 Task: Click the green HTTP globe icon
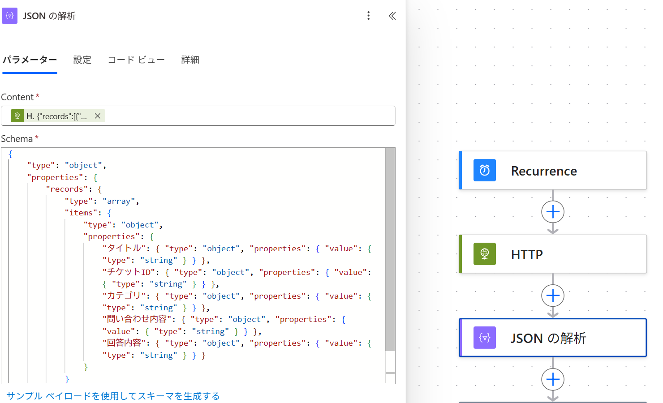(x=484, y=254)
